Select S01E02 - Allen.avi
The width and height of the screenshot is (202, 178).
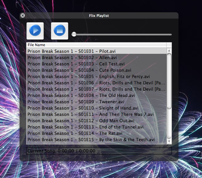[x=96, y=57]
